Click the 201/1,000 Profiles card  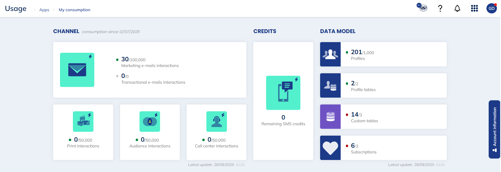click(x=393, y=54)
